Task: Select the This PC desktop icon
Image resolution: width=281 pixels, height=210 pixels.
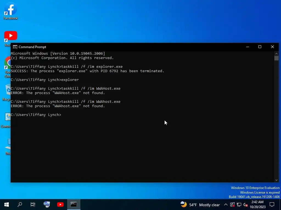Action: click(x=8, y=147)
